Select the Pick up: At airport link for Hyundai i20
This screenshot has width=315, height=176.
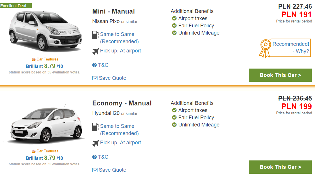pyautogui.click(x=121, y=143)
